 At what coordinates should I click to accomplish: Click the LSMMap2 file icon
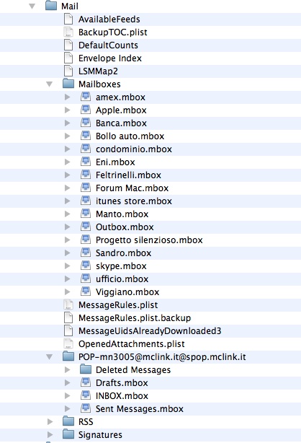68,71
